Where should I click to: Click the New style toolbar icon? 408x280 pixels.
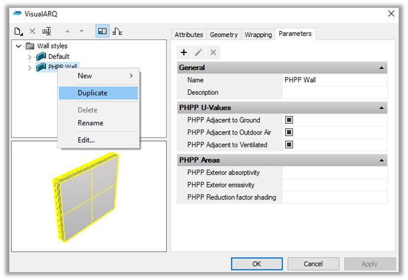pyautogui.click(x=18, y=31)
